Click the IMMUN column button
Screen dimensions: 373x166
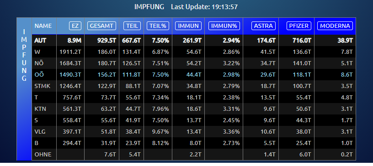tap(188, 26)
